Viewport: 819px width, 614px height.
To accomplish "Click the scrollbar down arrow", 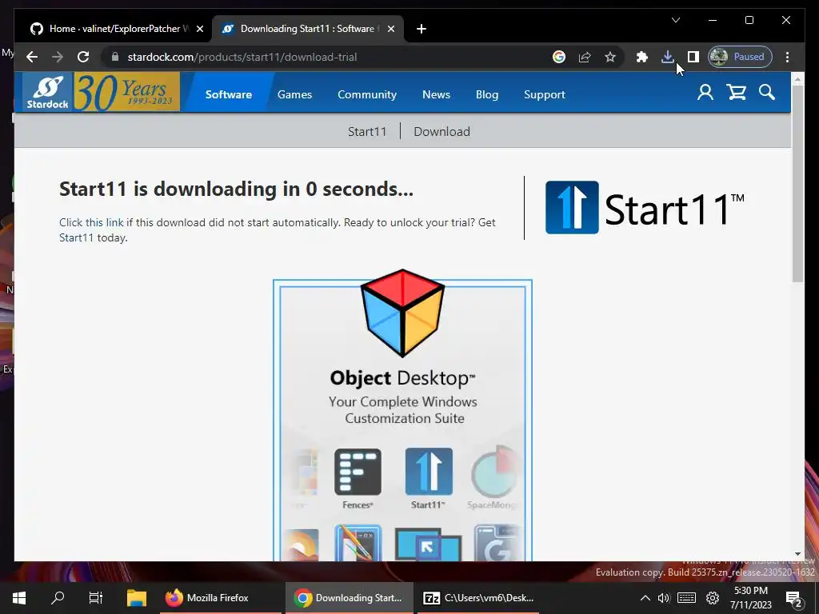I will tap(797, 554).
